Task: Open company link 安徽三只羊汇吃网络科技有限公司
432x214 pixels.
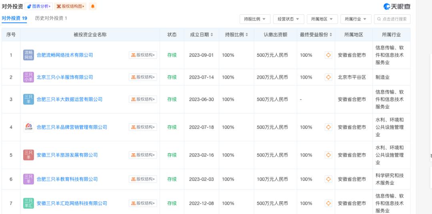Action: (x=72, y=203)
